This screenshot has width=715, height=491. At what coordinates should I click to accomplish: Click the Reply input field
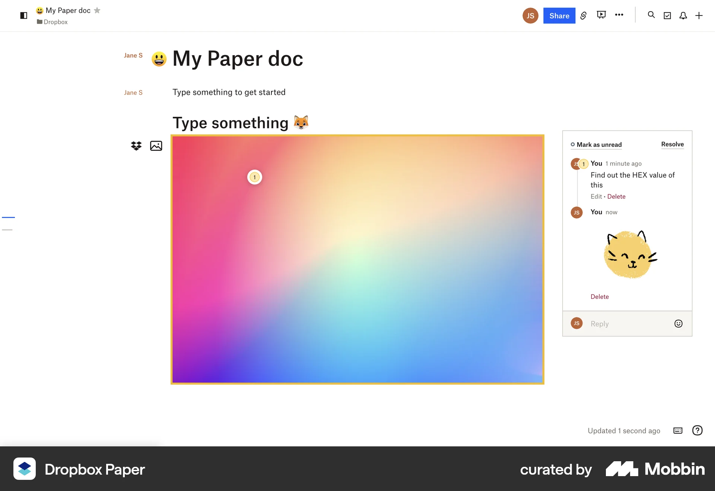626,324
